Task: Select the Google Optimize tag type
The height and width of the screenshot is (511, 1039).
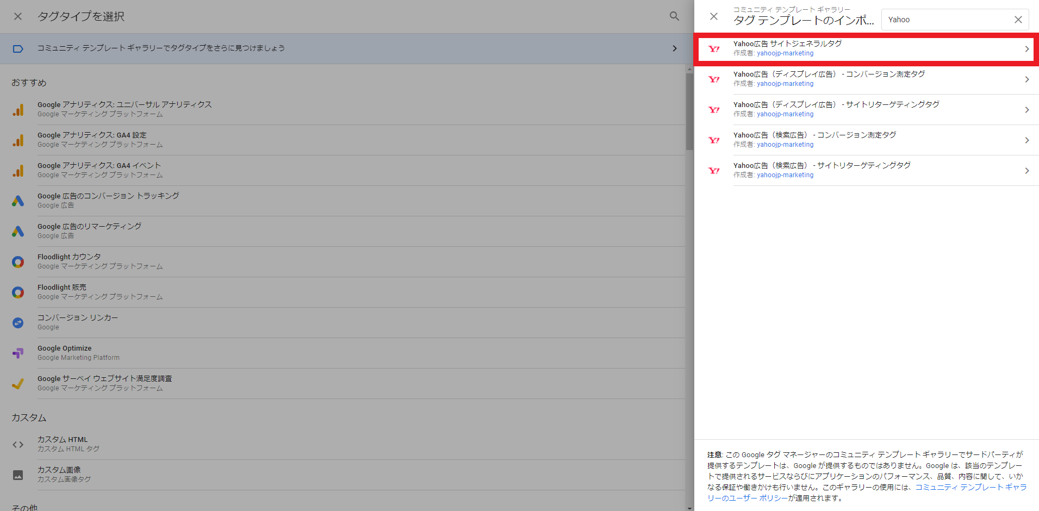Action: (x=347, y=353)
